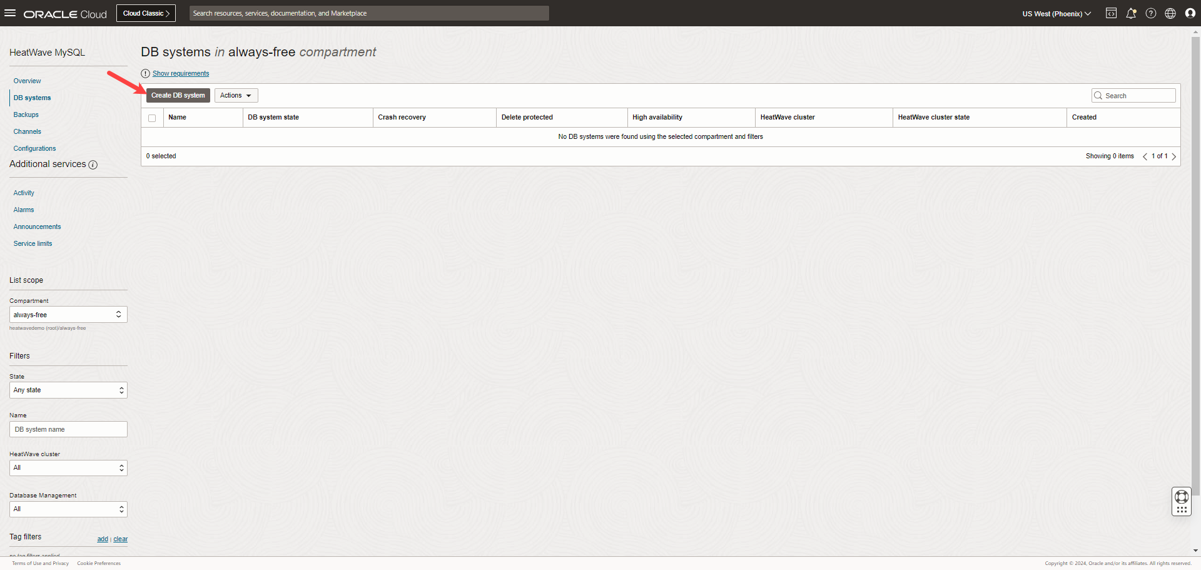Open language globe icon

point(1170,13)
